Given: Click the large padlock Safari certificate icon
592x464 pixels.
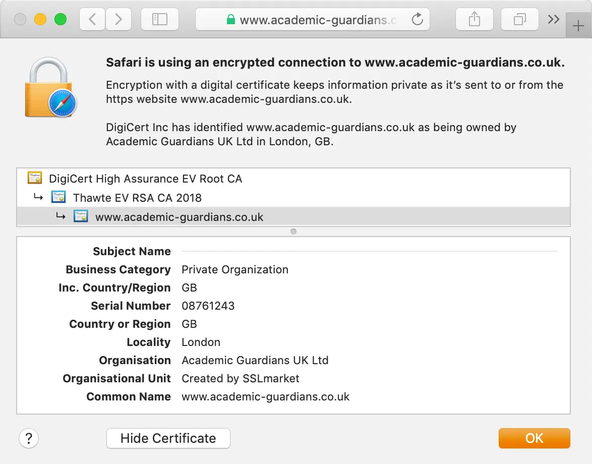Looking at the screenshot, I should pyautogui.click(x=50, y=88).
